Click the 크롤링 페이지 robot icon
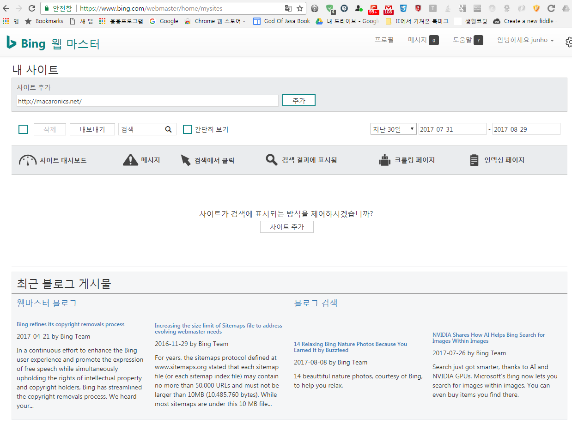This screenshot has width=572, height=431. [384, 160]
